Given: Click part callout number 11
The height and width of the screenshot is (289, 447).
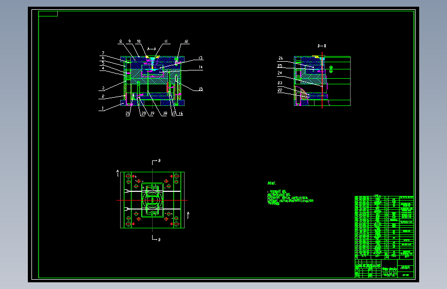Looking at the screenshot, I should tap(166, 41).
